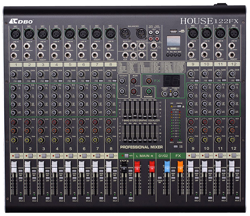The image size is (250, 216).
Task: Click the orange FX fader
Action: pyautogui.click(x=180, y=166)
